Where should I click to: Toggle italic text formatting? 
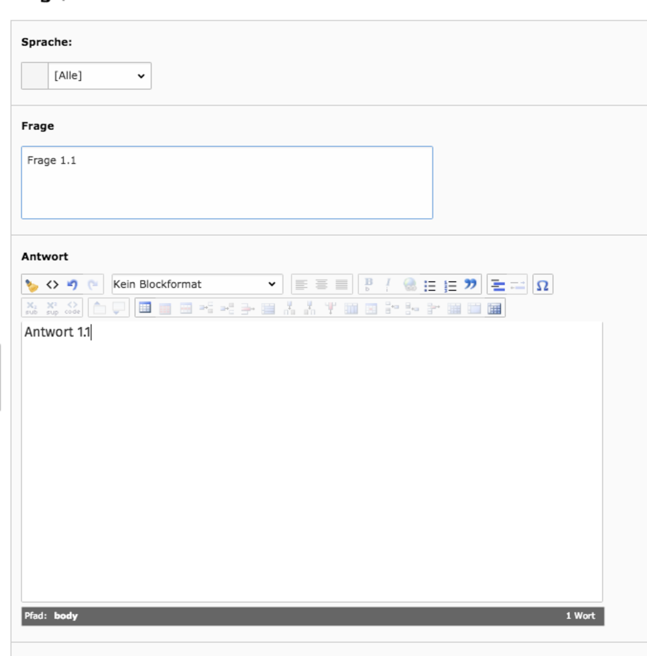388,284
